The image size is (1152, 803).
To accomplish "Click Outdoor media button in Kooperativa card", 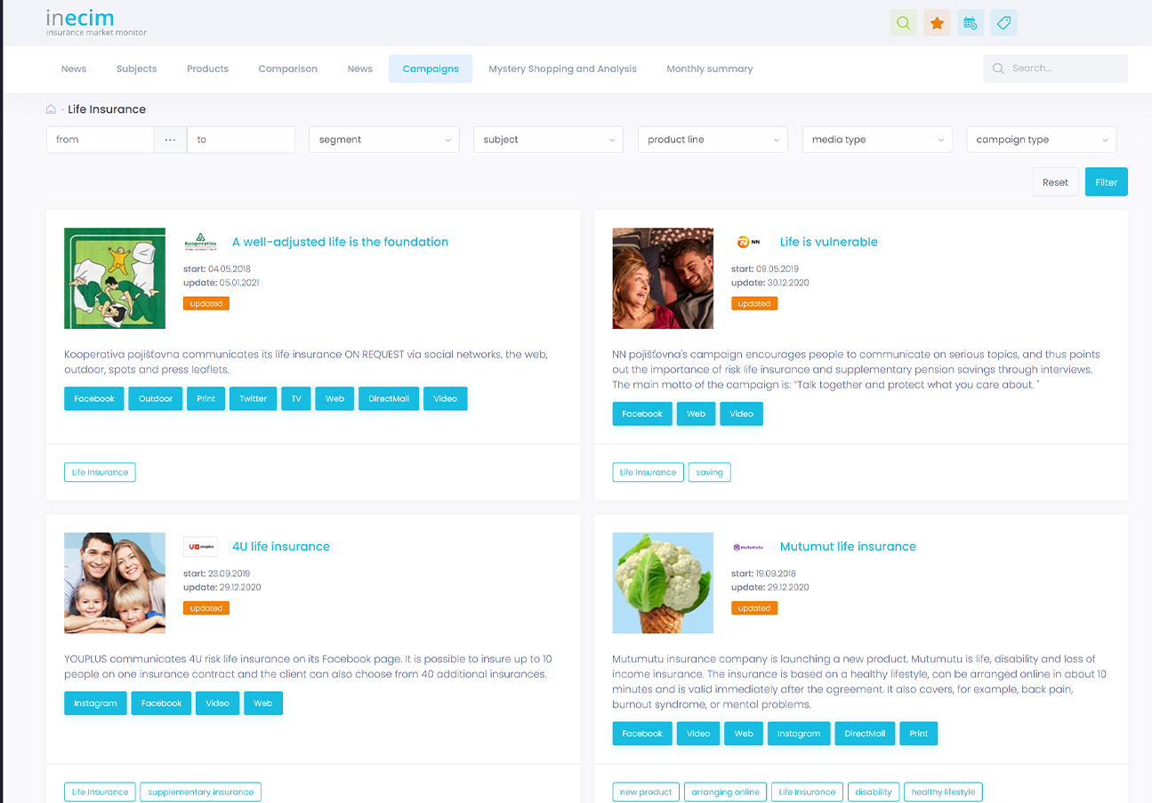I will (x=156, y=398).
